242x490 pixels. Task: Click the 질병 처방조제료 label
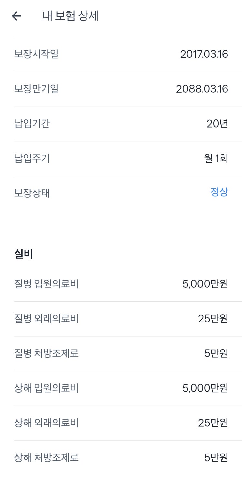46,353
